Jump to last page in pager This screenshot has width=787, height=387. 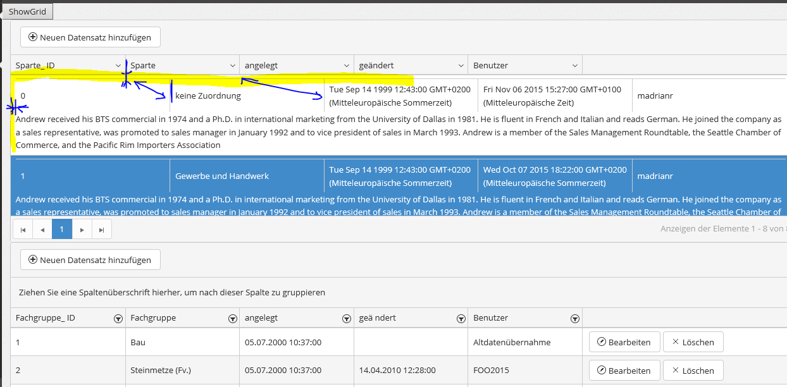[102, 230]
